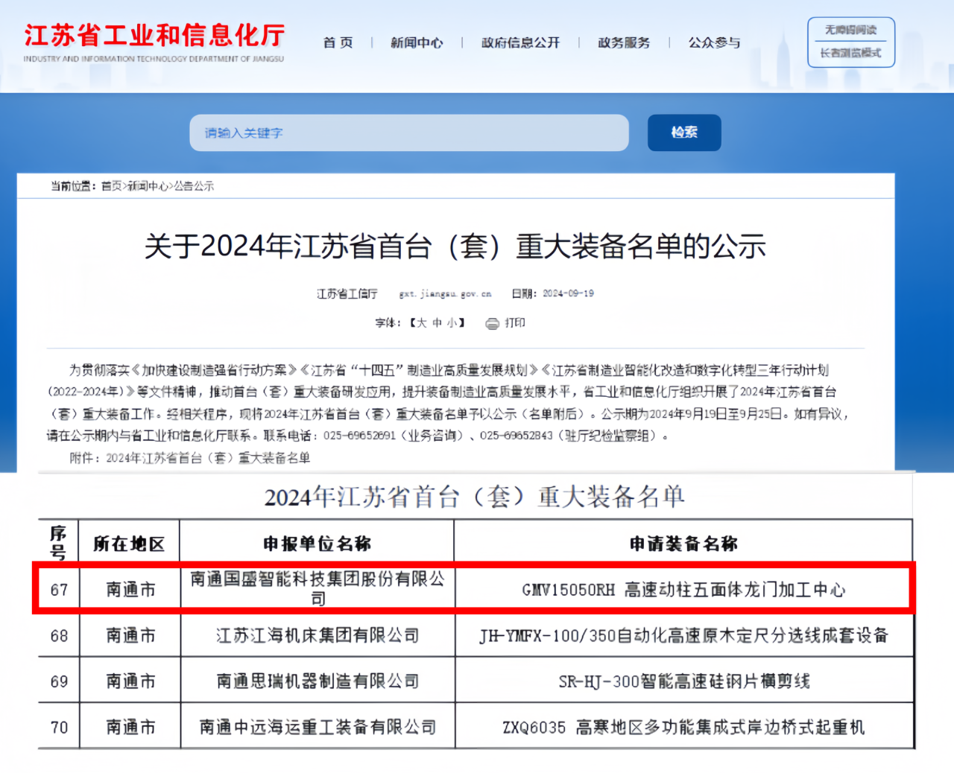Image resolution: width=954 pixels, height=773 pixels.
Task: Click the article title 关于2024年江苏省首台（套）重大装备名单的公示
Action: pyautogui.click(x=455, y=246)
